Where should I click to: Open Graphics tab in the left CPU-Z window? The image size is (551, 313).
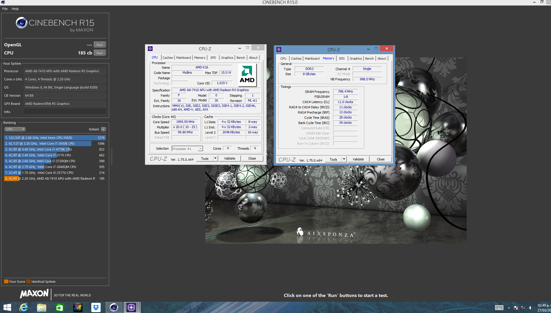coord(227,58)
